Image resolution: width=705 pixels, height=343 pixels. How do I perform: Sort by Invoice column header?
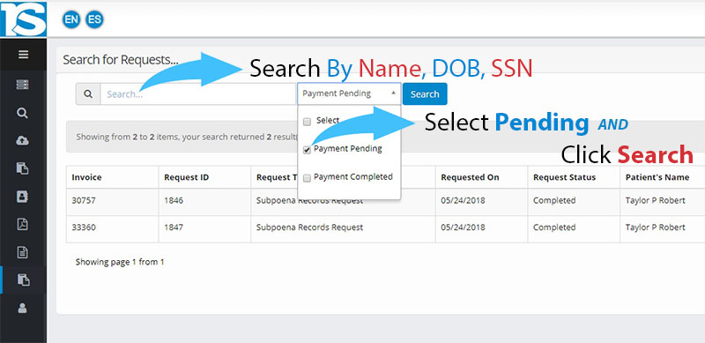[86, 177]
